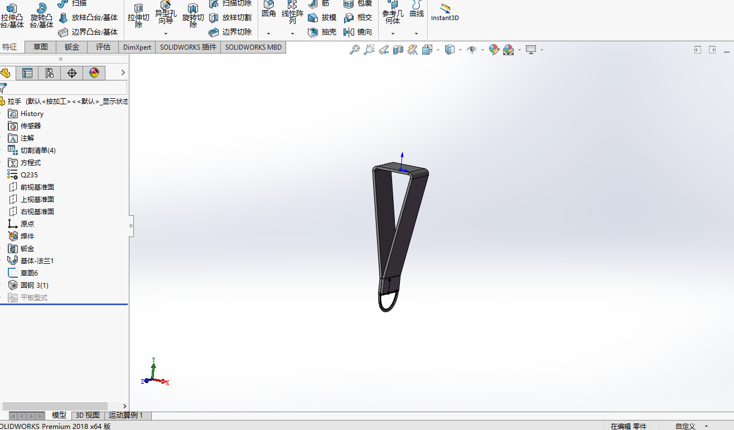This screenshot has height=430, width=734.
Task: Open the View Orientation cube icon
Action: (427, 50)
